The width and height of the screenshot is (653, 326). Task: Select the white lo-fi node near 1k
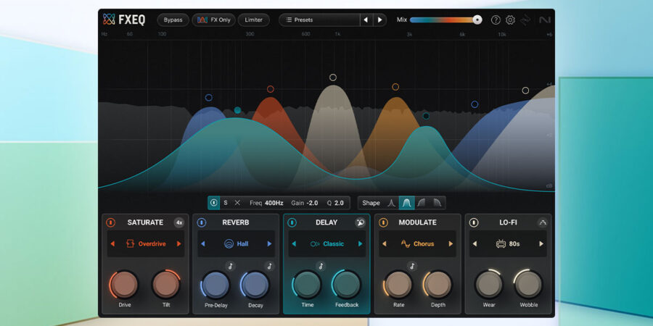[x=333, y=78]
